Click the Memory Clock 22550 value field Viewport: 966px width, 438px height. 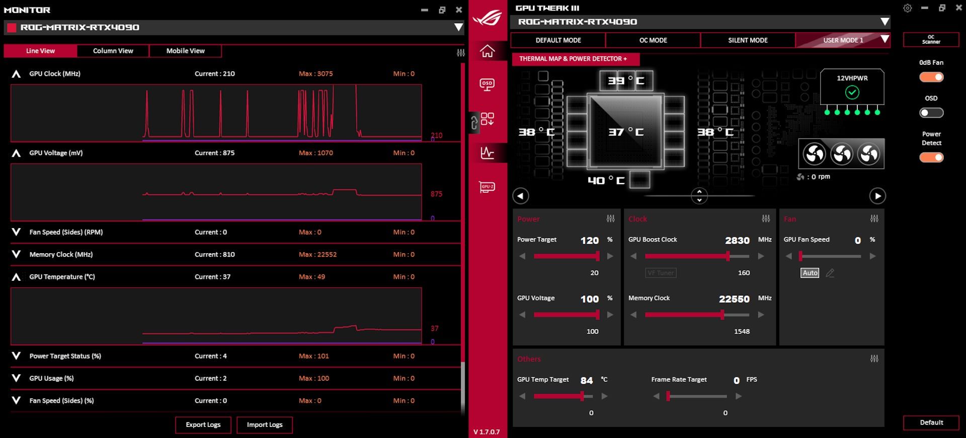coord(734,299)
